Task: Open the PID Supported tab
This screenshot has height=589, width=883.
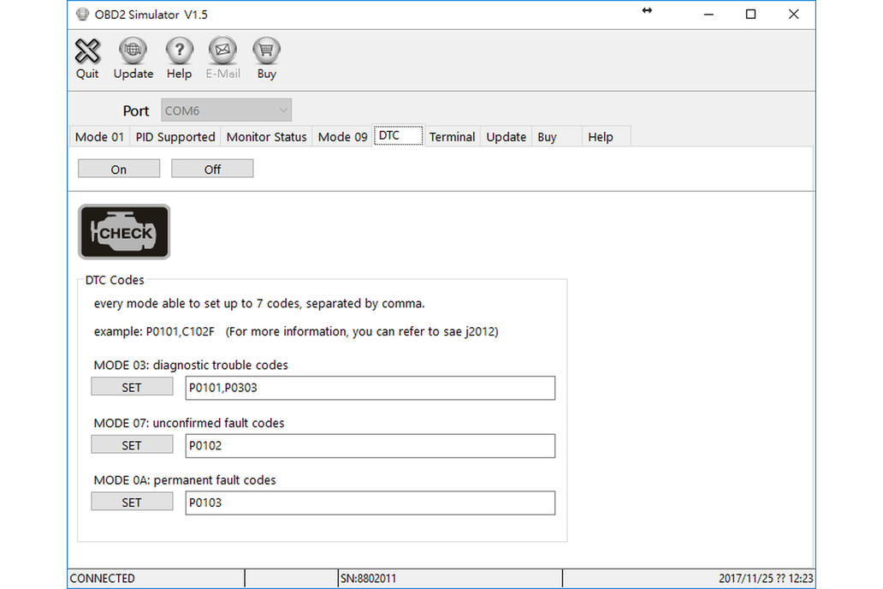Action: tap(175, 137)
